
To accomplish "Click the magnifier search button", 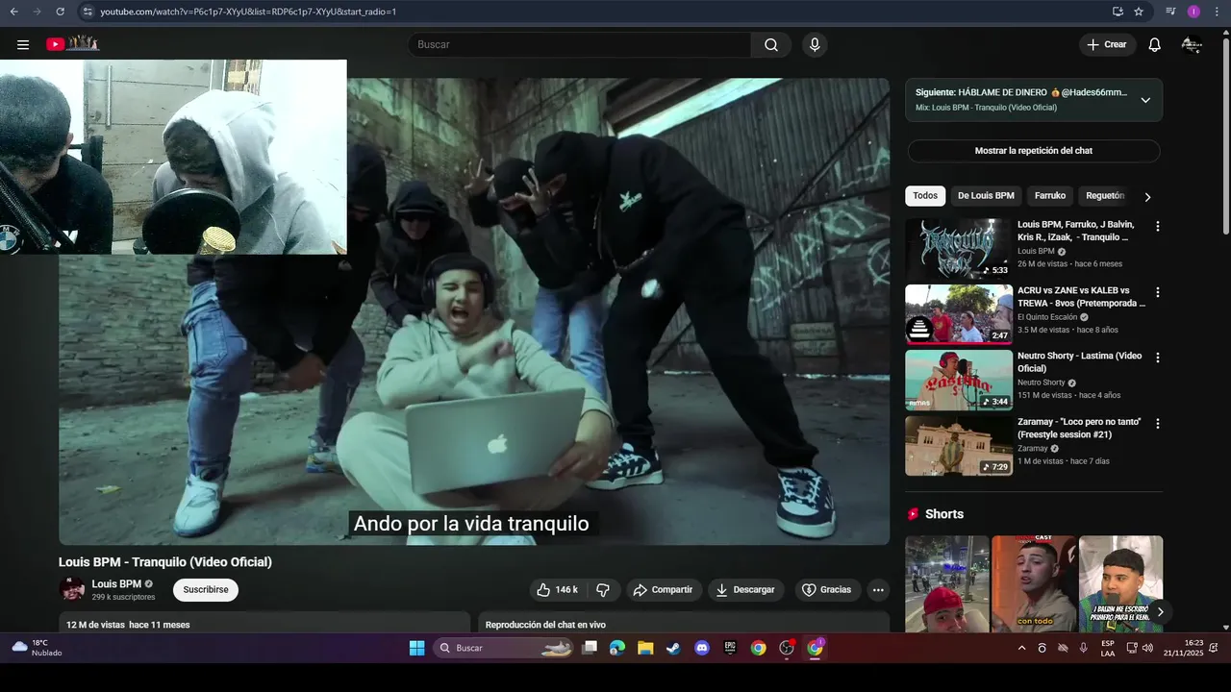I will click(771, 44).
